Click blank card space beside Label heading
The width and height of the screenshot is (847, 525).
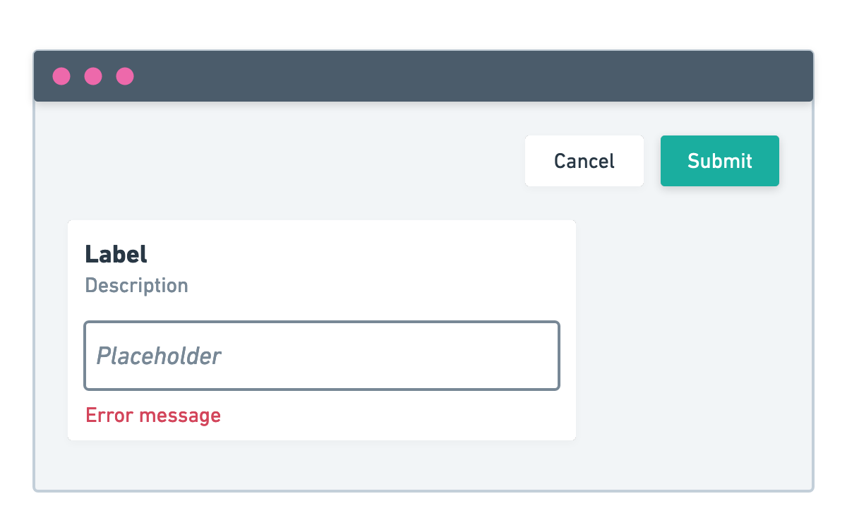353,254
